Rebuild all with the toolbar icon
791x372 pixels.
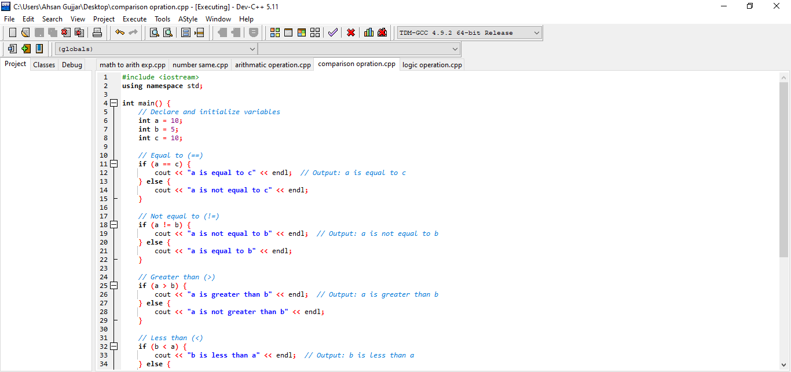click(315, 32)
